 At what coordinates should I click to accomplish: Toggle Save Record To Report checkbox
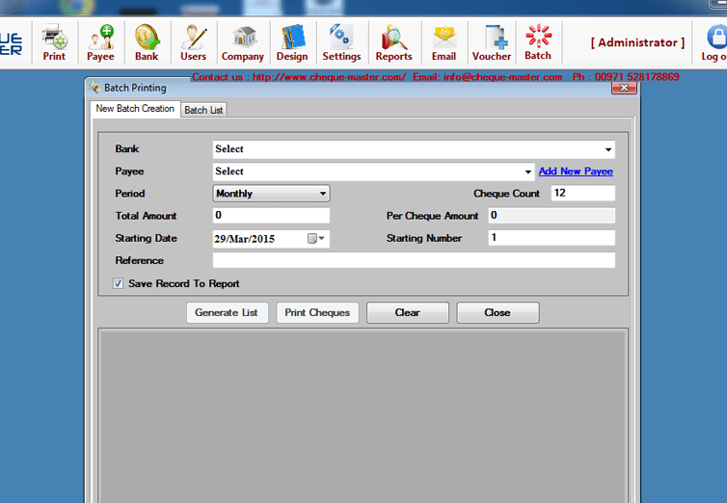point(118,284)
